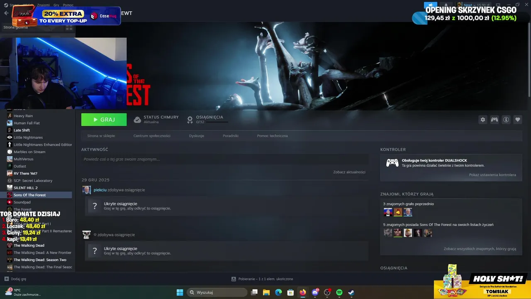
Task: Click the Marbles on Stream icon
Action: (x=10, y=152)
